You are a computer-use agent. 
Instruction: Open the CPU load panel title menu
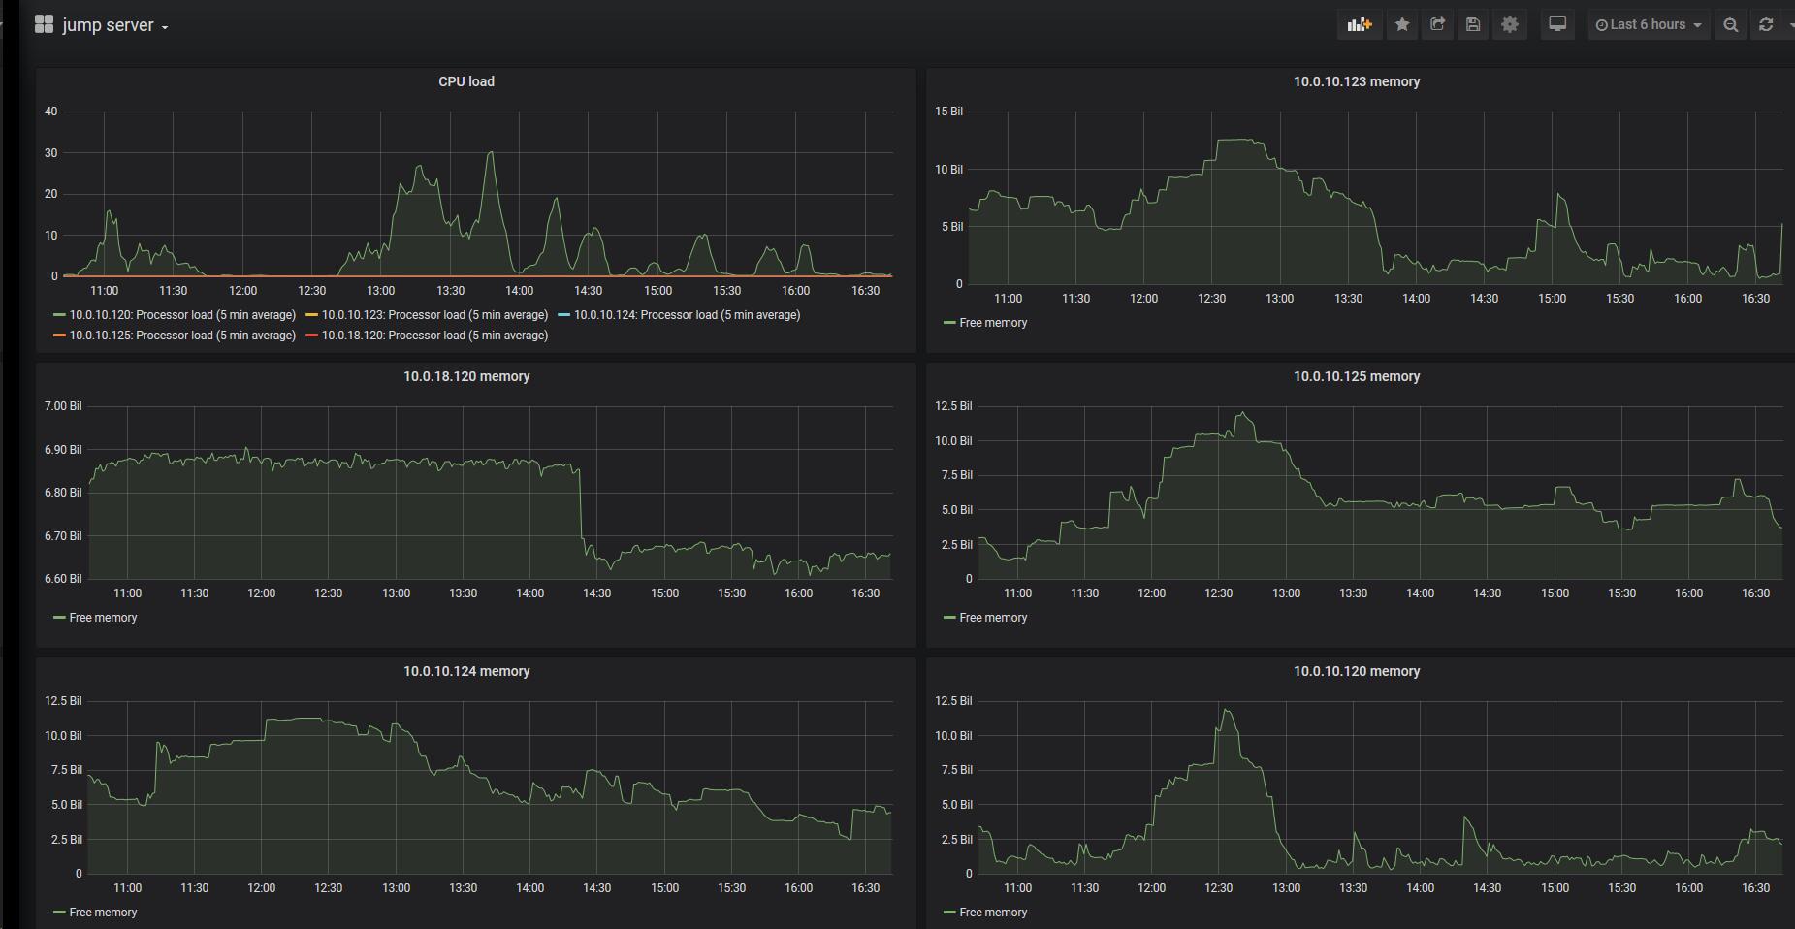(466, 81)
